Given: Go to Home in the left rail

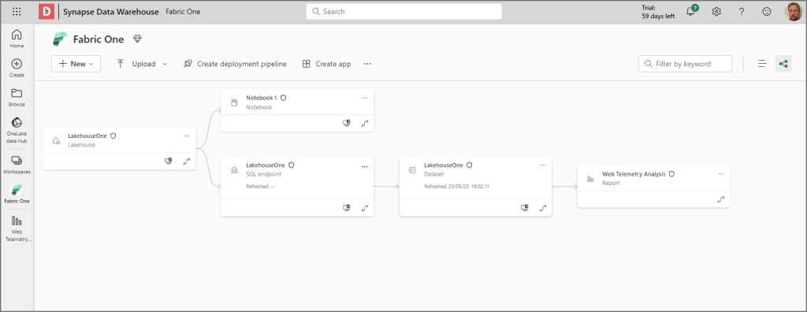Looking at the screenshot, I should (17, 39).
